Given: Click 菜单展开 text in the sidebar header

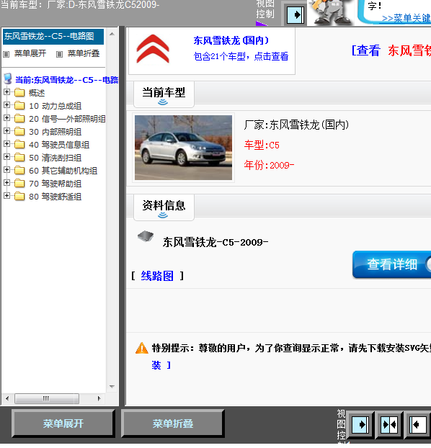Looking at the screenshot, I should tap(30, 54).
